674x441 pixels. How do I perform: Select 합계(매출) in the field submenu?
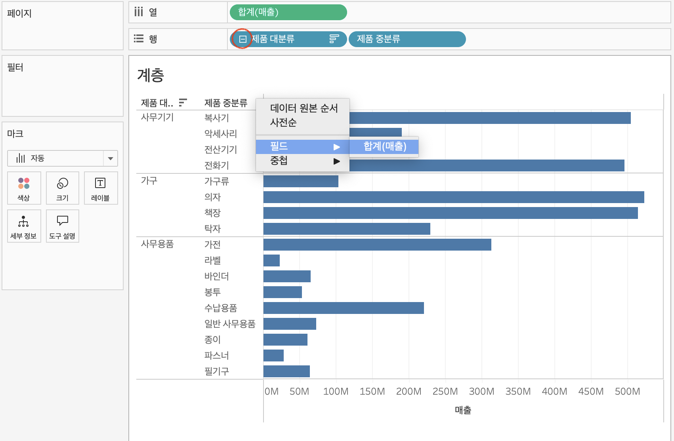click(x=384, y=146)
